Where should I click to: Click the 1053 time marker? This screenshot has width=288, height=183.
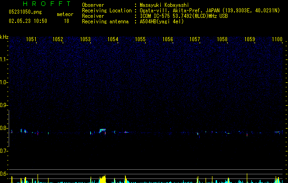[86, 39]
